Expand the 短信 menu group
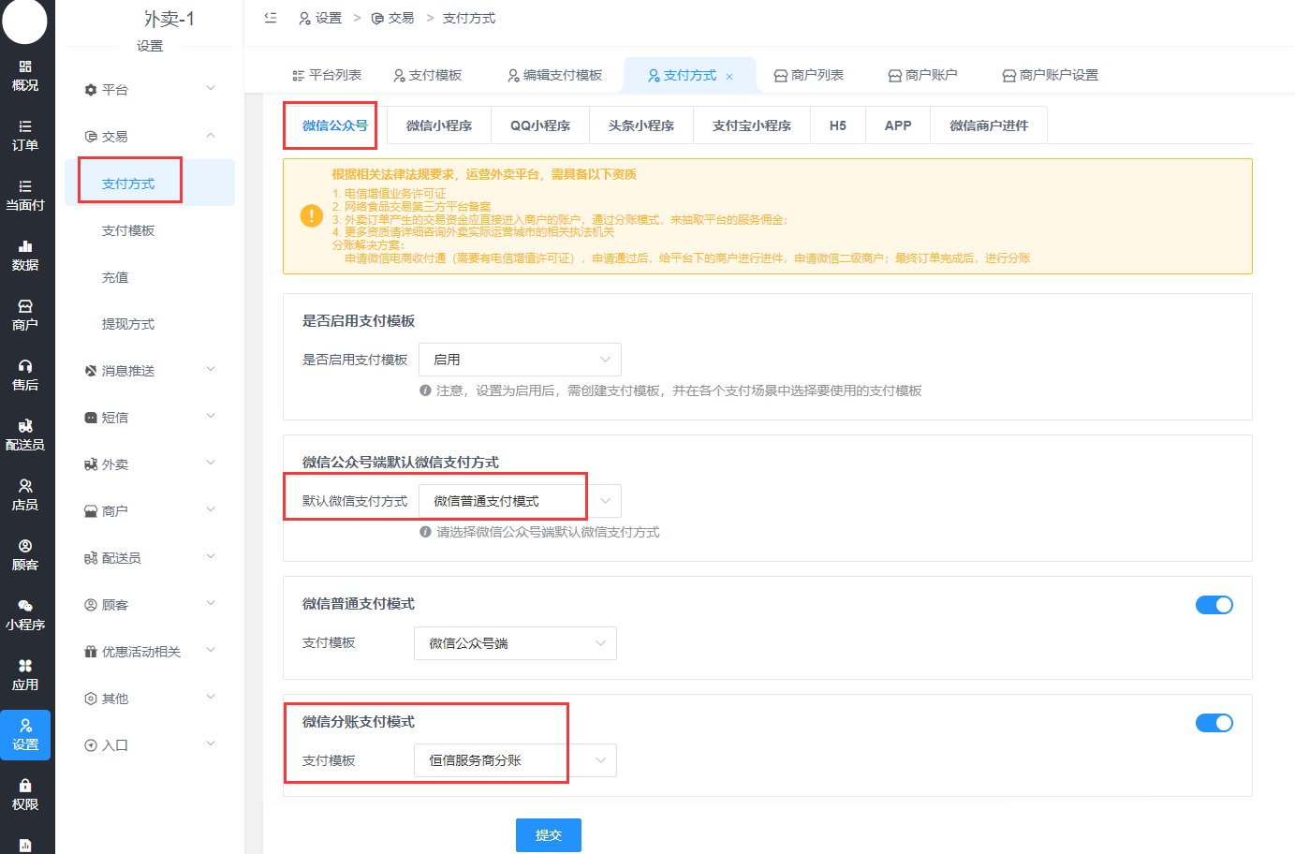 click(150, 417)
